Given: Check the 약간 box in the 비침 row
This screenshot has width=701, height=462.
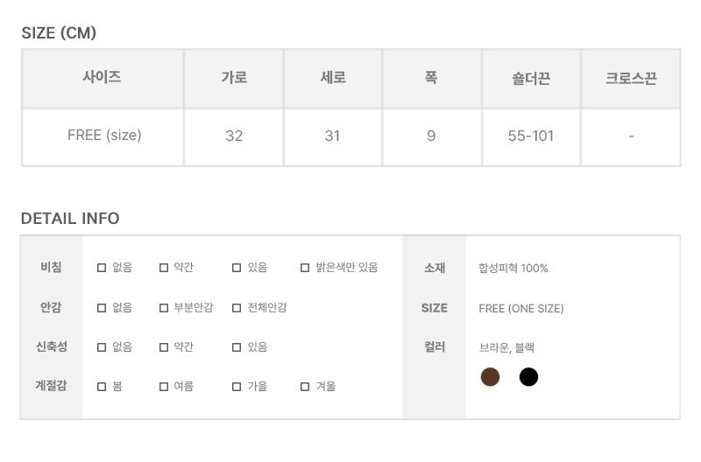Looking at the screenshot, I should tap(164, 268).
